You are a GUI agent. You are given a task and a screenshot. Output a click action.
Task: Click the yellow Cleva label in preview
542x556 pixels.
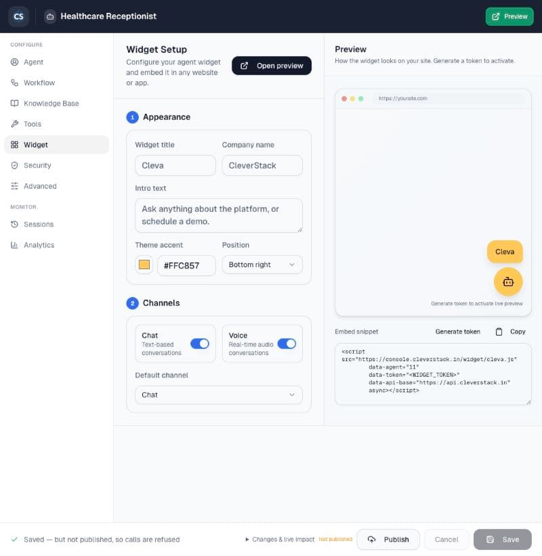pyautogui.click(x=505, y=252)
